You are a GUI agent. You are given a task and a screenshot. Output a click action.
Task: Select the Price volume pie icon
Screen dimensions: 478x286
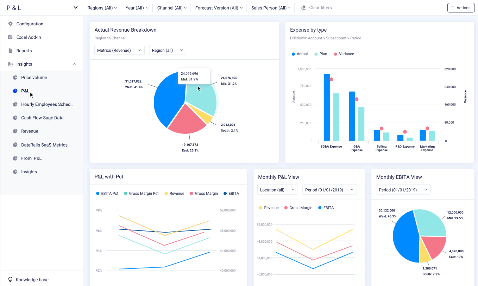15,77
